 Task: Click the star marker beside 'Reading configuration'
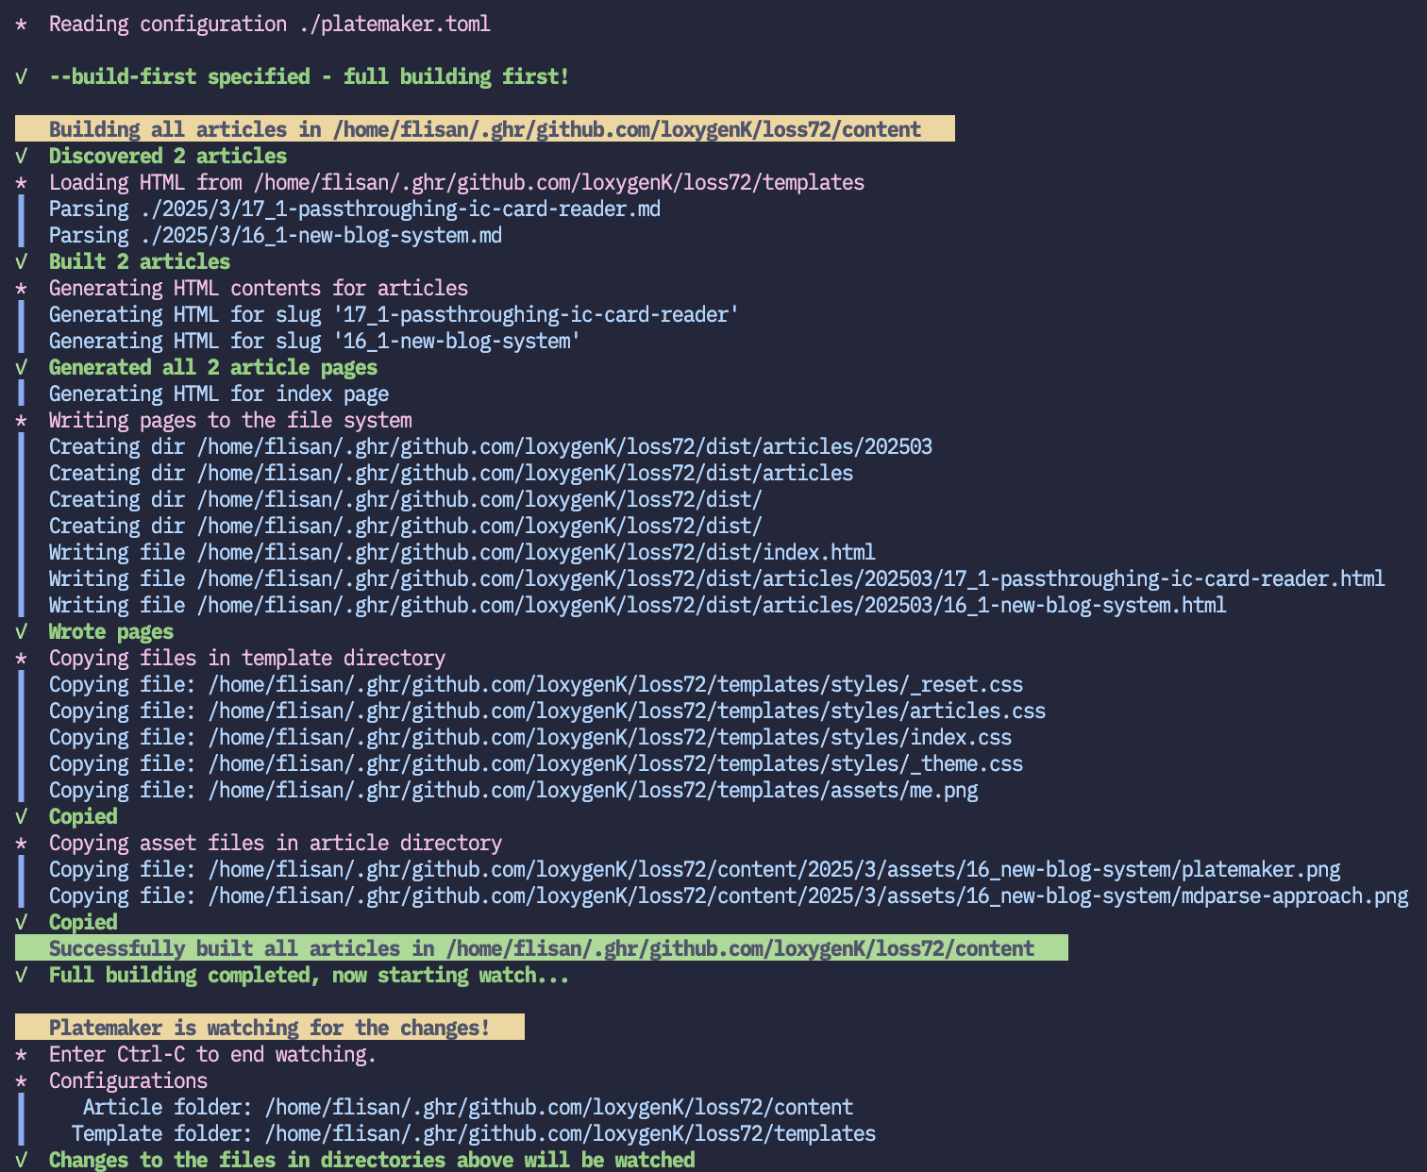(x=21, y=25)
